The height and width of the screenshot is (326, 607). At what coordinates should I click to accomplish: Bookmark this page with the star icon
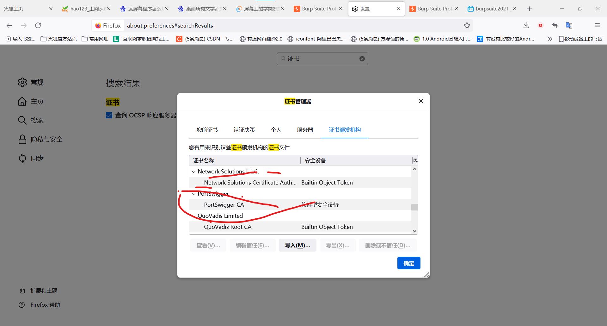point(467,25)
